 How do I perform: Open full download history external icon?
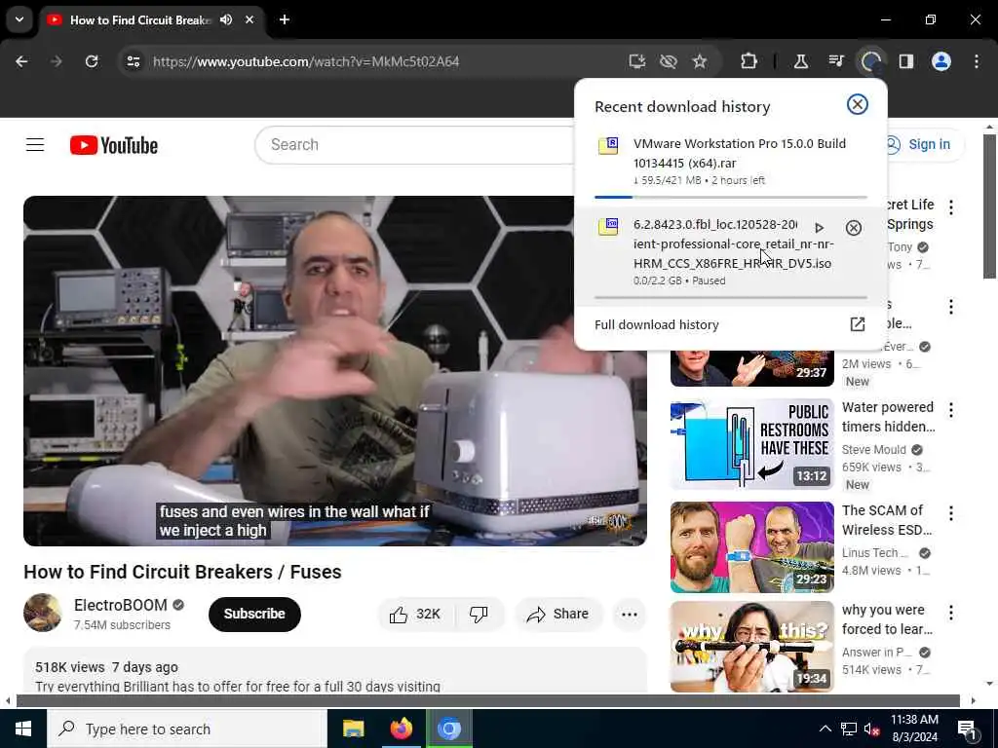pos(858,324)
